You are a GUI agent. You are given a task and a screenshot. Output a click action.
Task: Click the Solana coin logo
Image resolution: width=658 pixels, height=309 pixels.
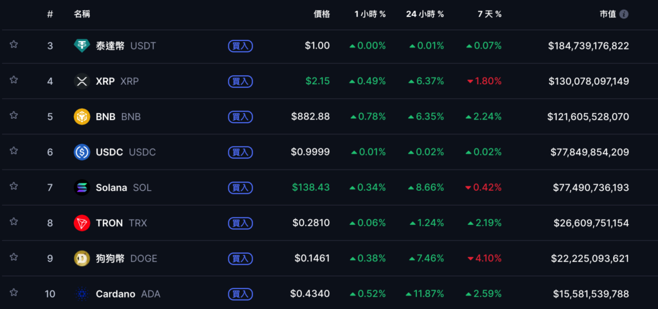pos(82,188)
